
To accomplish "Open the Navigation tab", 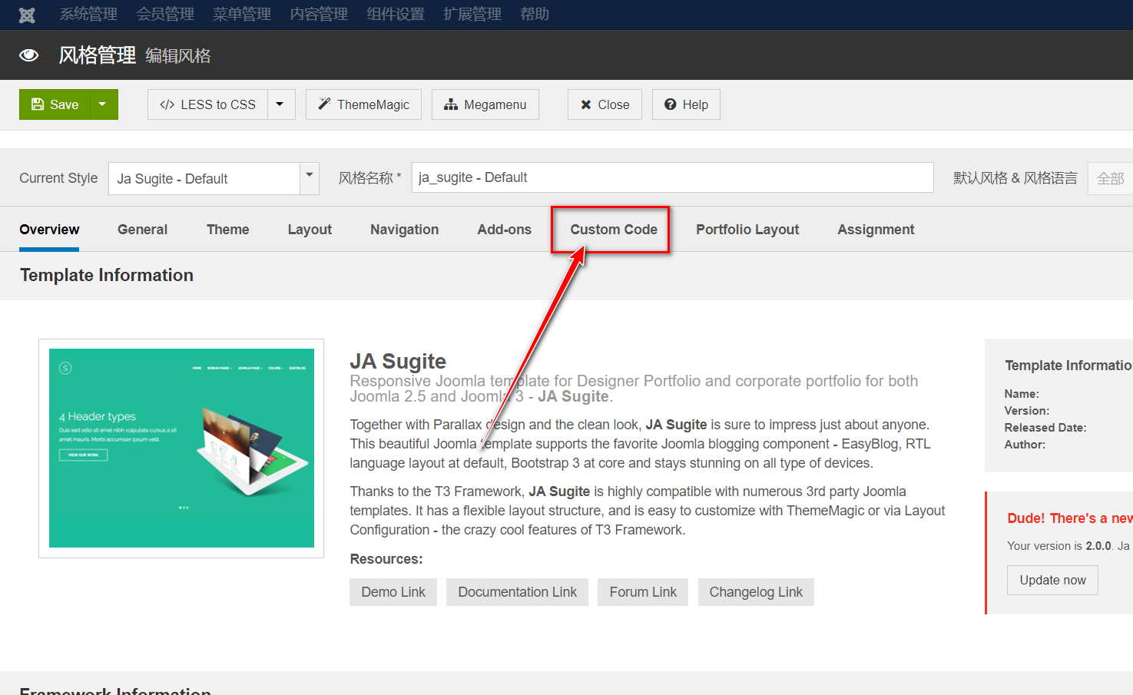I will tap(404, 229).
